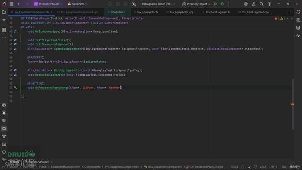Click the editor vertical scrollbar
This screenshot has height=170, width=302.
pos(293,104)
